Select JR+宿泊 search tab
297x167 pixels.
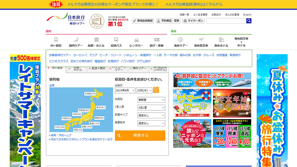(56, 69)
